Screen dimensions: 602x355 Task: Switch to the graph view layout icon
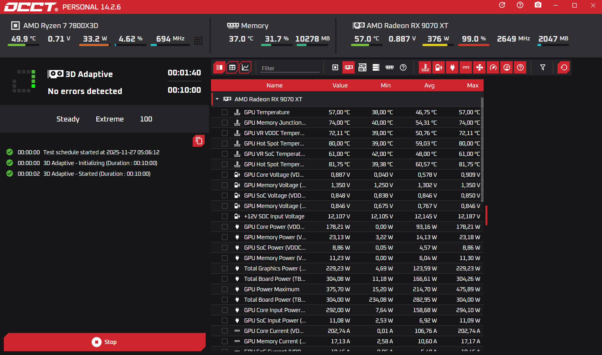[245, 68]
